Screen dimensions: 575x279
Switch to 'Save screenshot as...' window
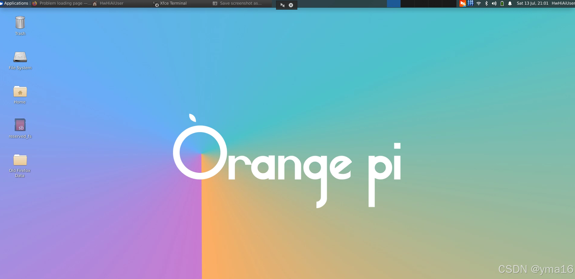[241, 3]
